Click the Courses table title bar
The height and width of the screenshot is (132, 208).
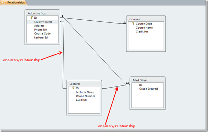[x=146, y=19]
